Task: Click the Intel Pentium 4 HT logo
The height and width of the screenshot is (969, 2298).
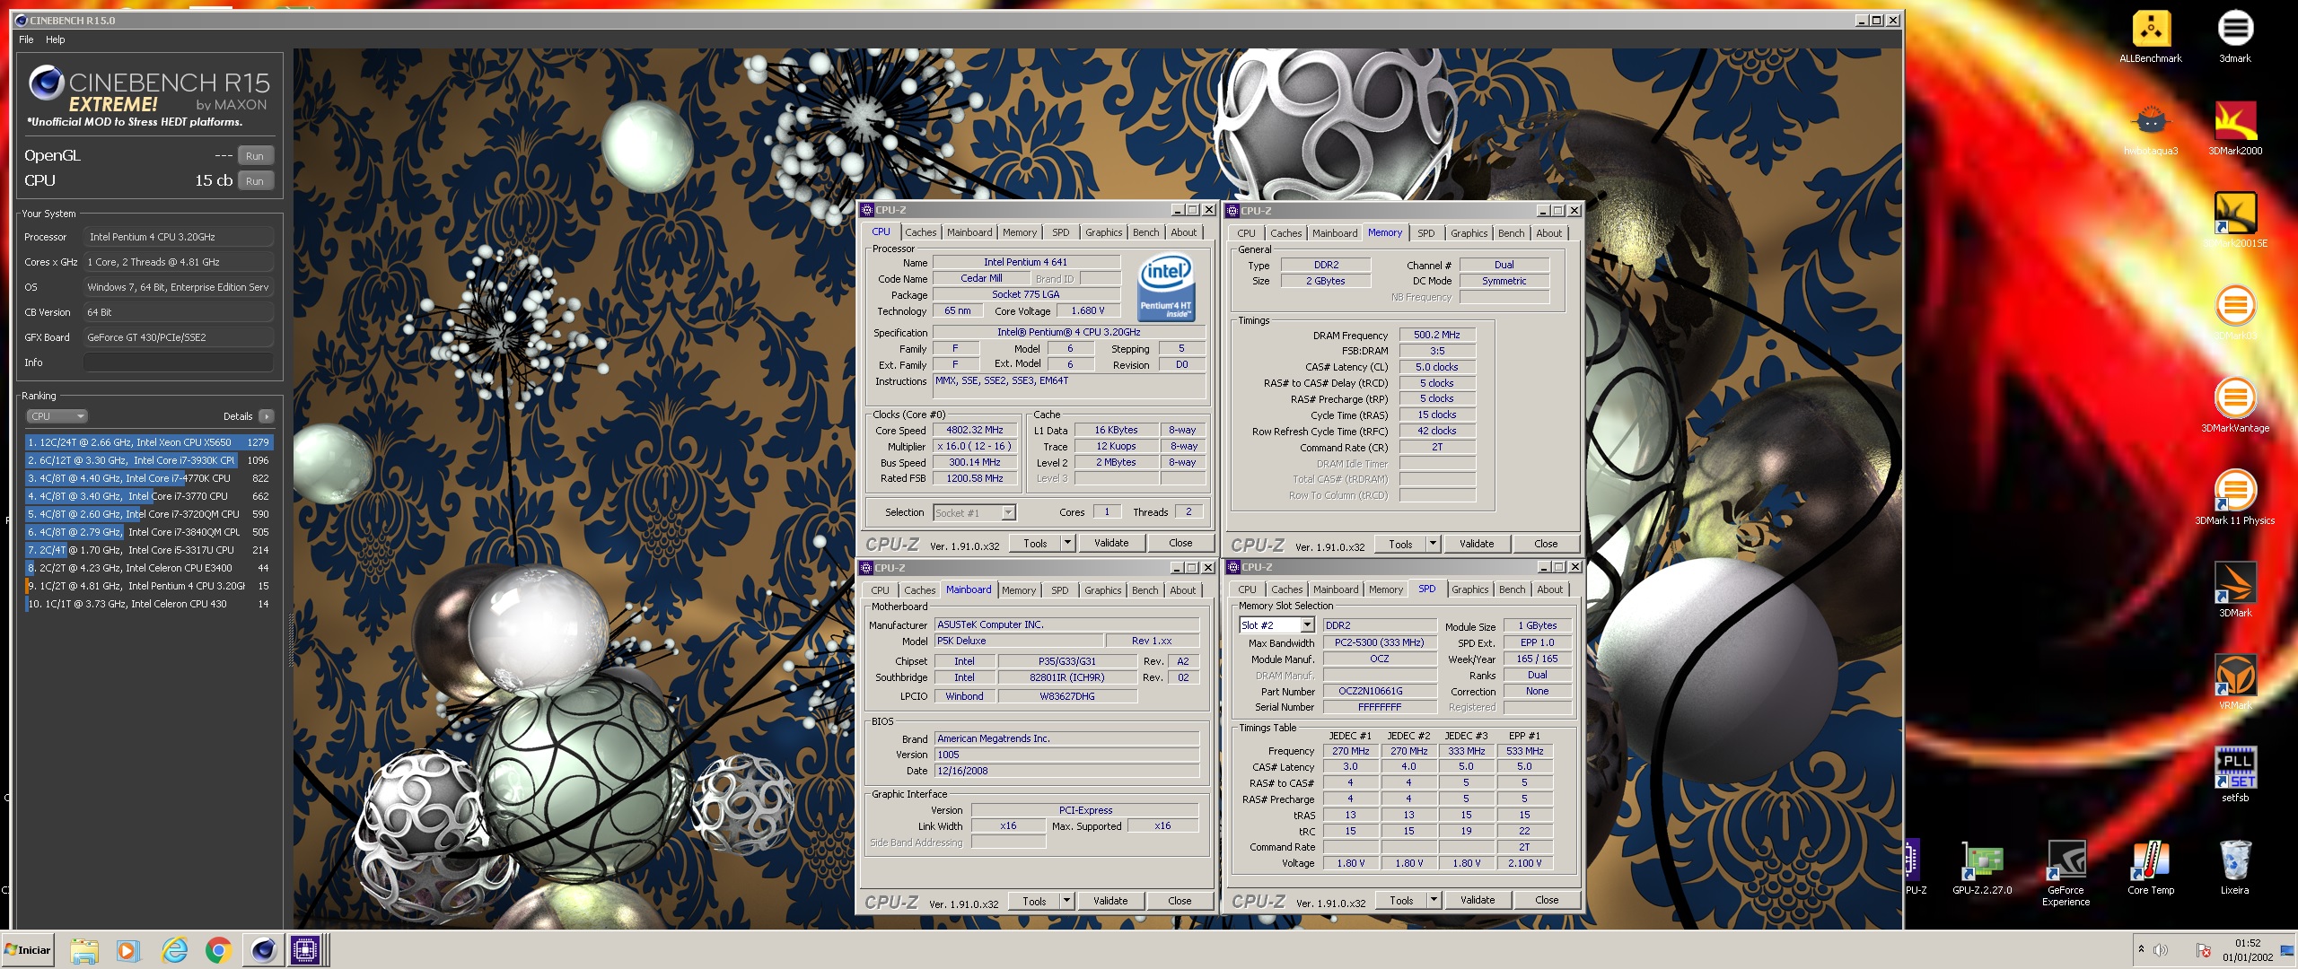Action: 1165,287
